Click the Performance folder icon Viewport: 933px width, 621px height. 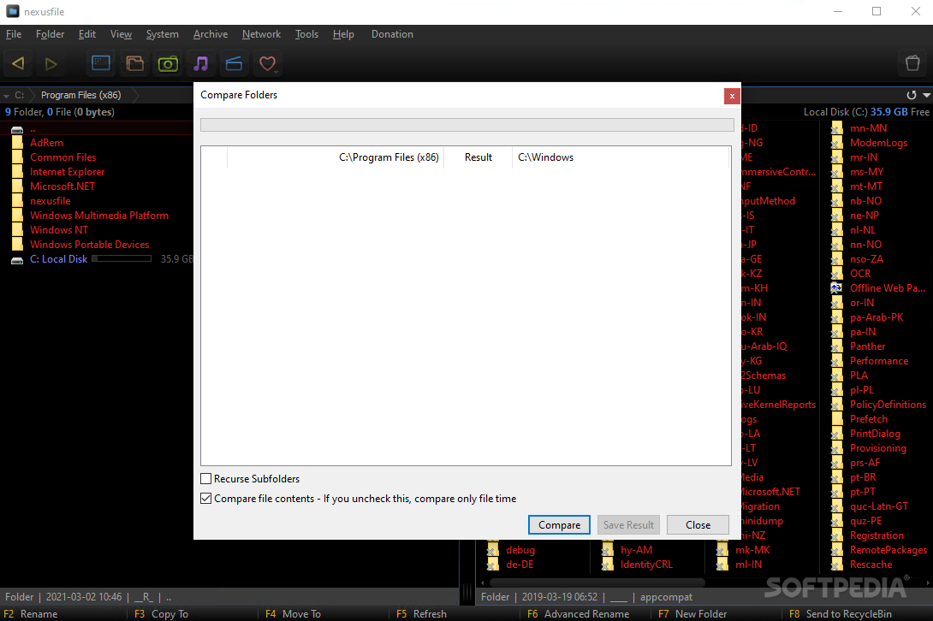836,361
